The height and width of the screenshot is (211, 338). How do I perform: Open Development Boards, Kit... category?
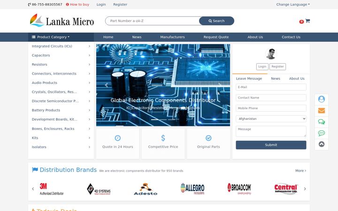click(61, 119)
